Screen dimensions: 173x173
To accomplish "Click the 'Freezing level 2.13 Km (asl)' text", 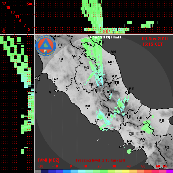I will click(x=100, y=160).
